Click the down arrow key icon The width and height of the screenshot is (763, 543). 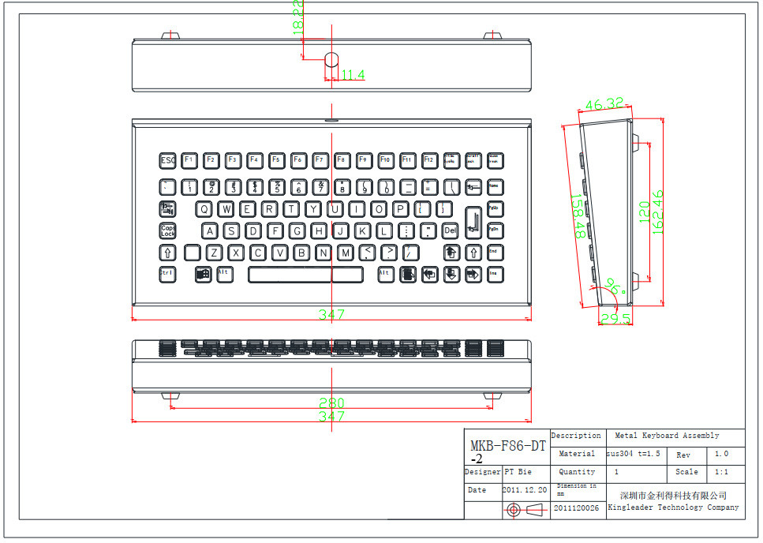pos(451,275)
